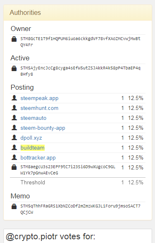
Task: Click the person icon next to buildteam
Action: tap(14, 148)
